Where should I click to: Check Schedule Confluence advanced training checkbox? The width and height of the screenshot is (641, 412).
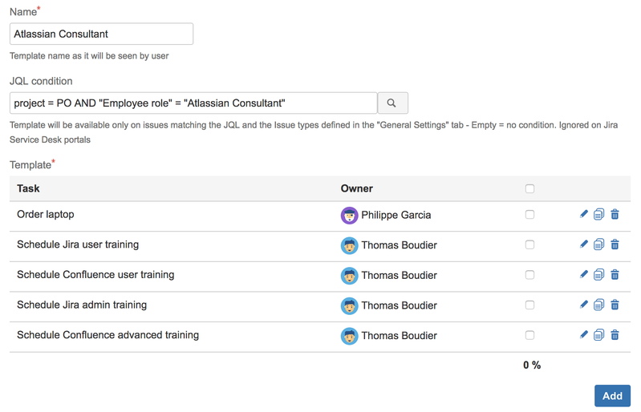pos(529,335)
